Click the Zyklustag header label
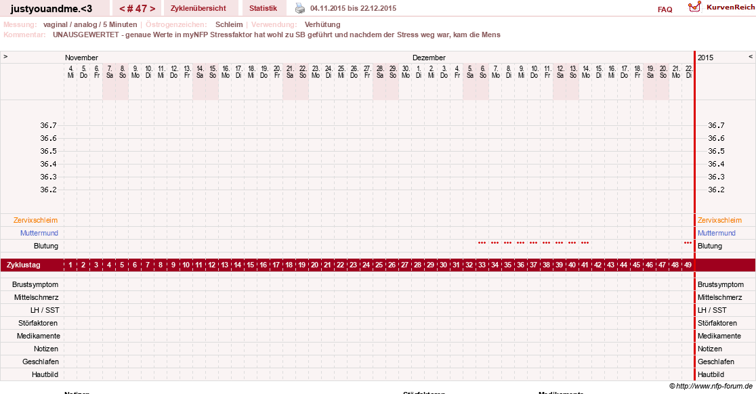 coord(24,265)
